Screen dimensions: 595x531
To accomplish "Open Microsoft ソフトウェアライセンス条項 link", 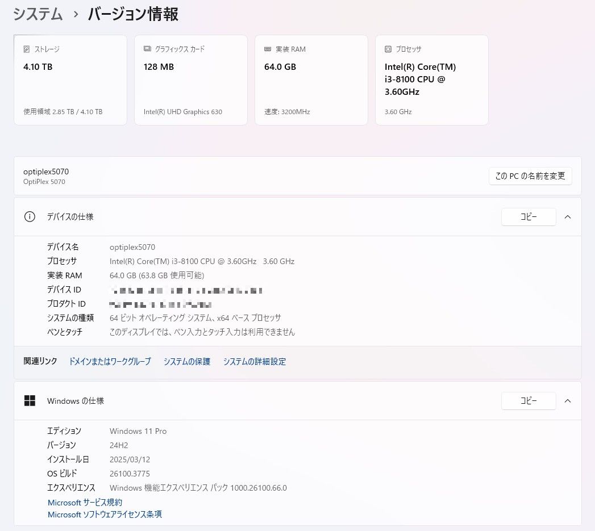I will click(105, 515).
